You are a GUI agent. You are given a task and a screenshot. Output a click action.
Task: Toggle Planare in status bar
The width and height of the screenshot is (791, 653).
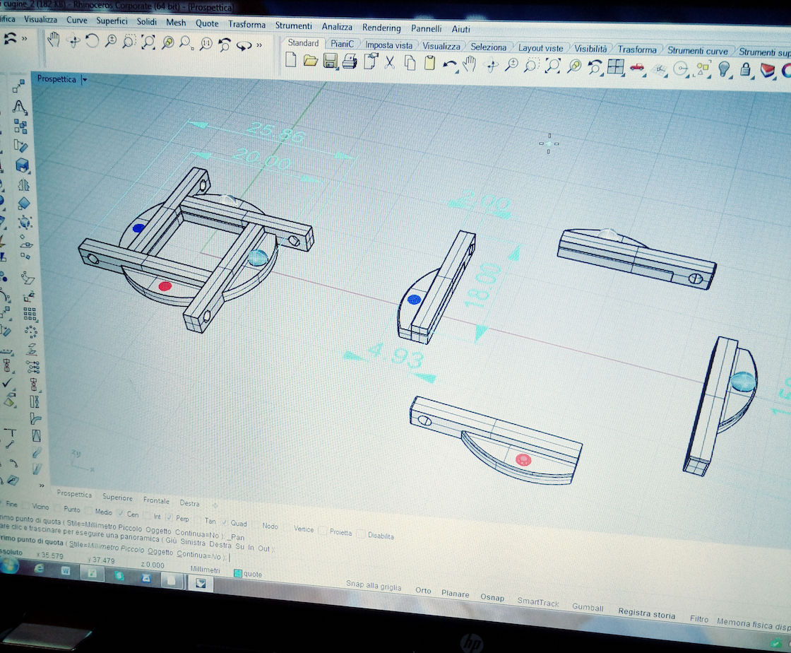[455, 594]
